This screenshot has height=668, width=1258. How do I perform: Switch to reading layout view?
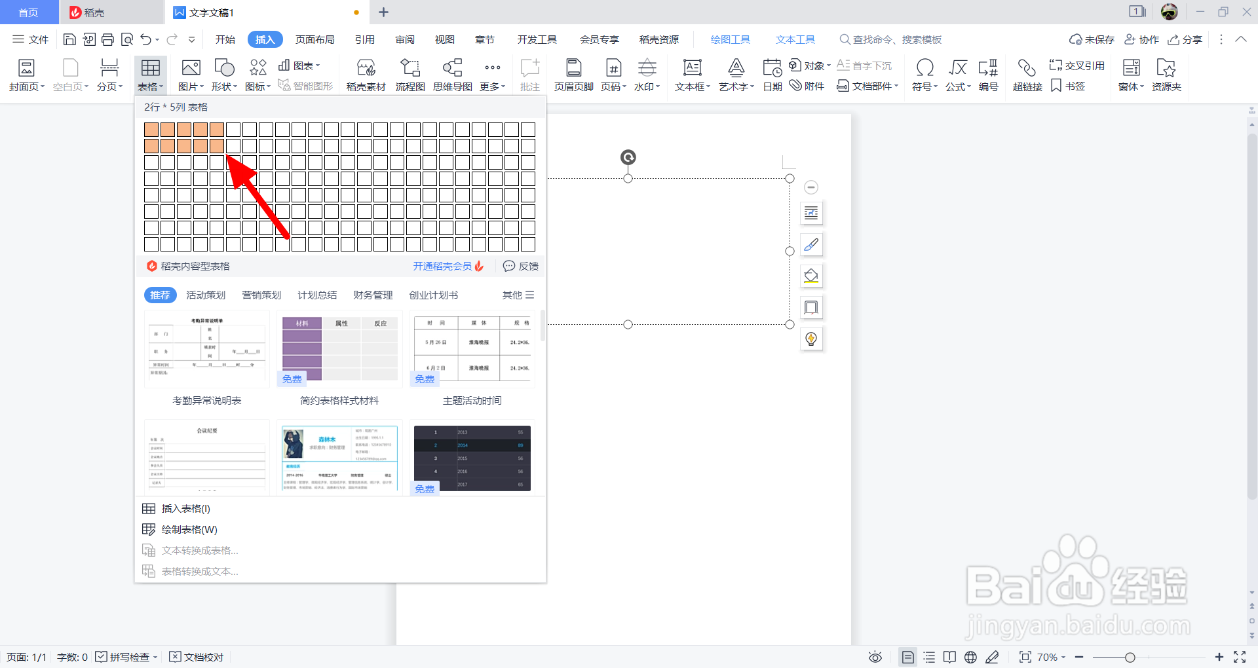[949, 657]
